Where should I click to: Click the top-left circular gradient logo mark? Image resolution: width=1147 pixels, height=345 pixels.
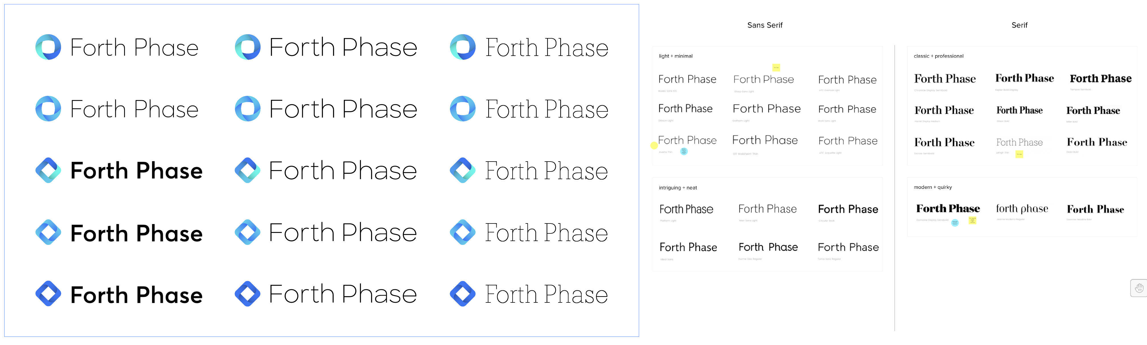48,47
